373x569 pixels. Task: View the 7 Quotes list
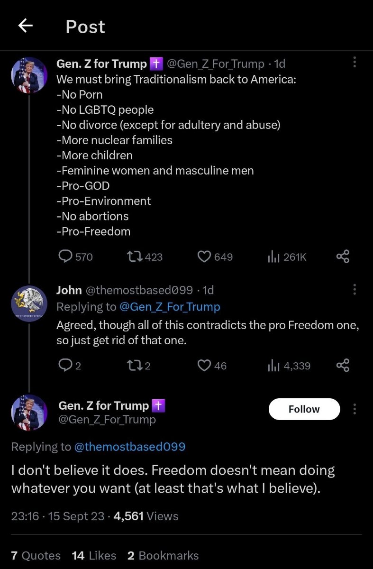pos(36,555)
